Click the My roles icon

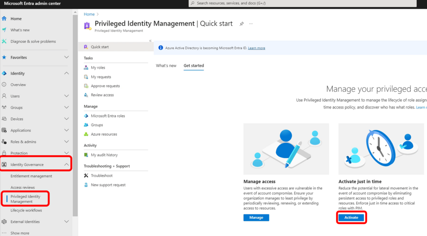(86, 68)
